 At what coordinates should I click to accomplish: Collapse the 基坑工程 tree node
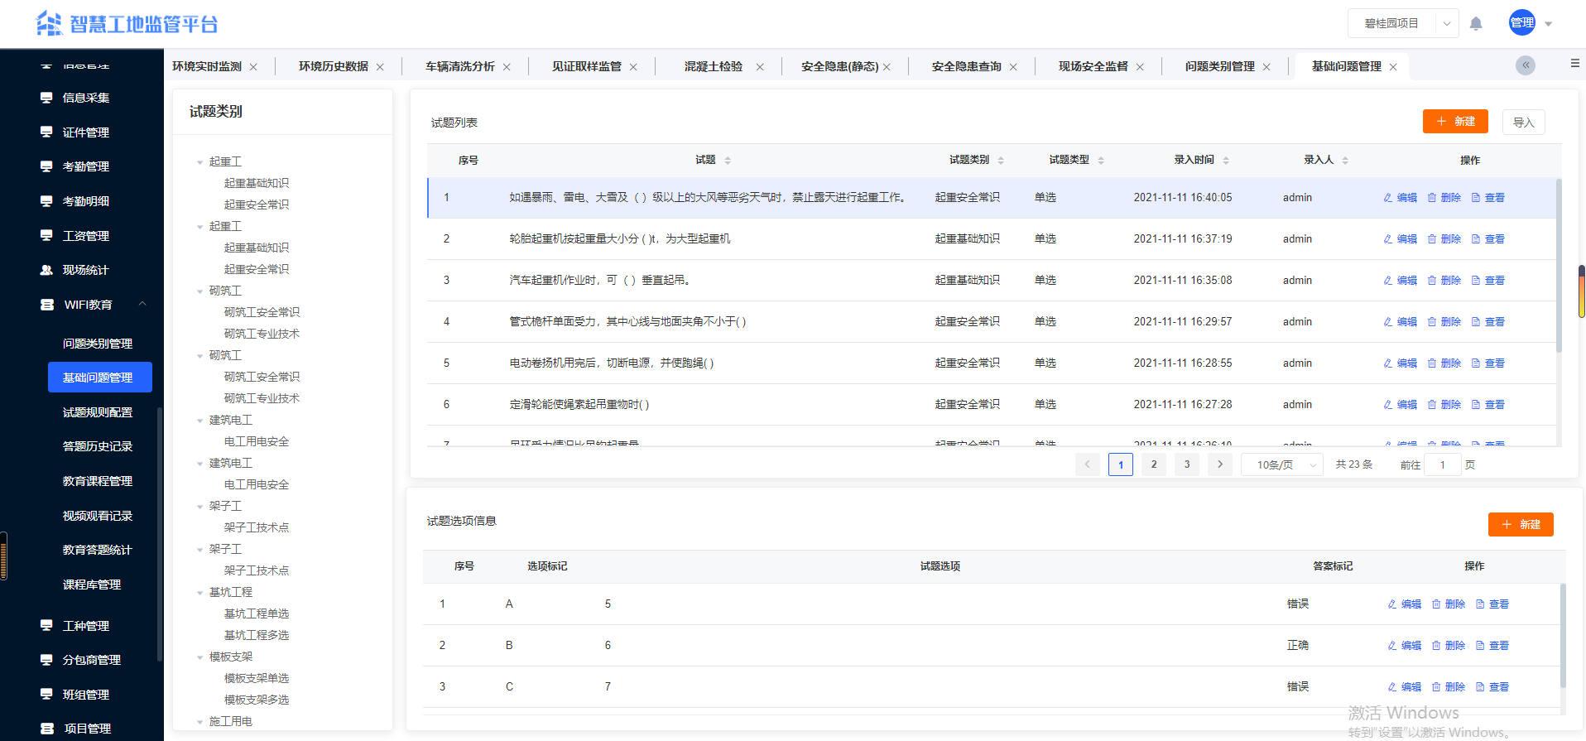click(199, 593)
